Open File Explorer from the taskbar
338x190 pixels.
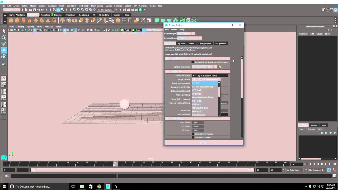(82, 187)
